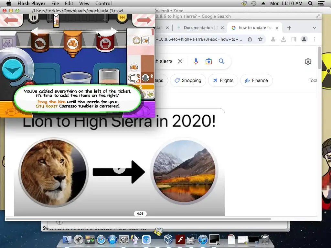Viewport: 331px width, 248px height.
Task: Open Chrome three-dot menu
Action: click(x=315, y=39)
